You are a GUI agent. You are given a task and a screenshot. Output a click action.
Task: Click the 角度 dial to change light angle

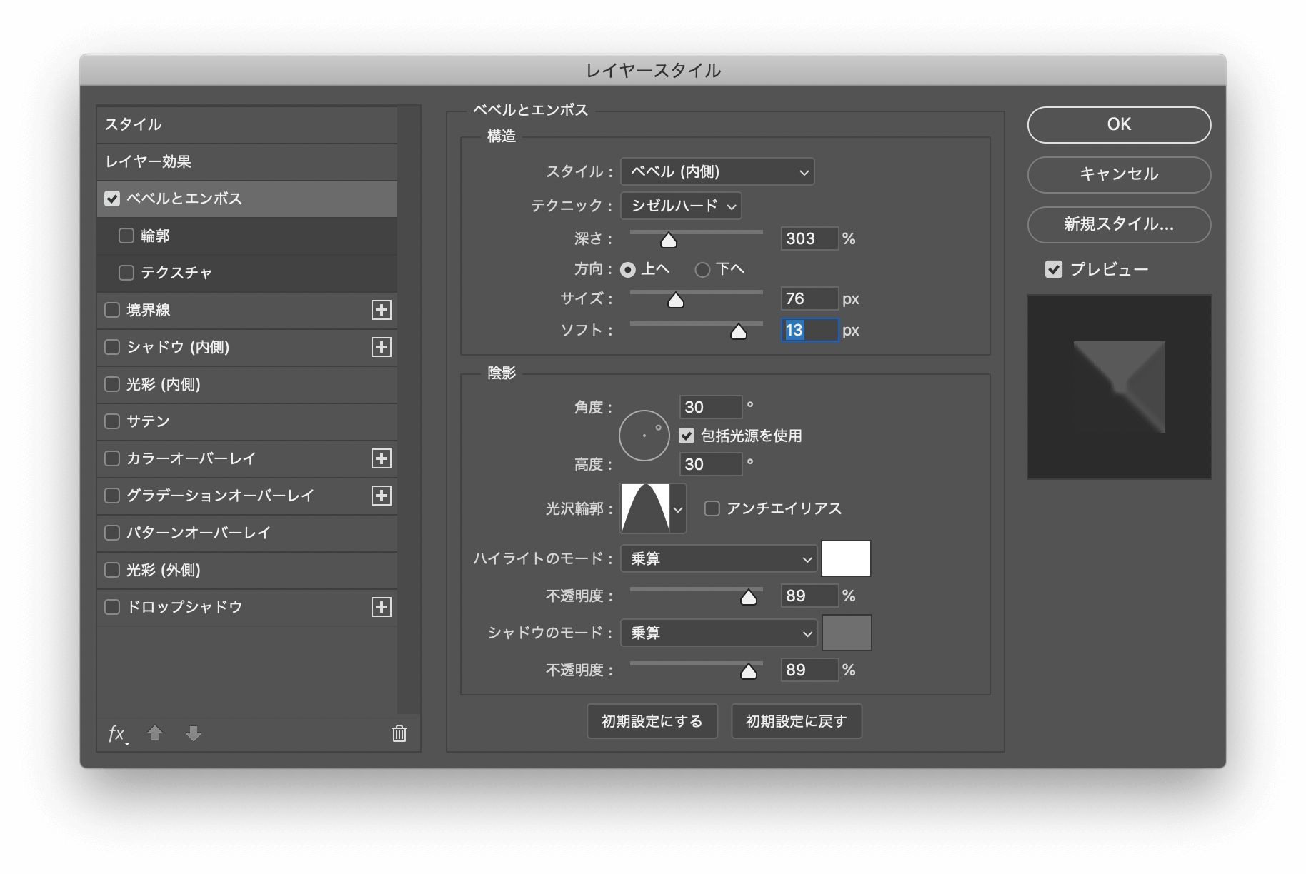point(643,435)
